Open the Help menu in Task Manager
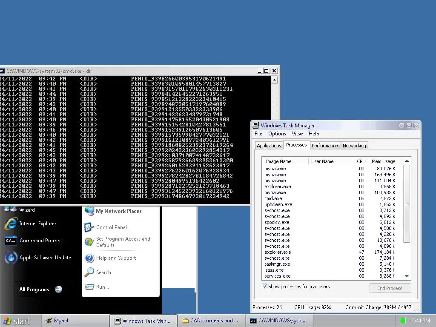The height and width of the screenshot is (327, 436). pos(314,134)
